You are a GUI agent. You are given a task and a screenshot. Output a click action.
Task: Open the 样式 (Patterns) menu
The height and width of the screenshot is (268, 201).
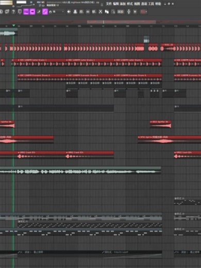[130, 4]
